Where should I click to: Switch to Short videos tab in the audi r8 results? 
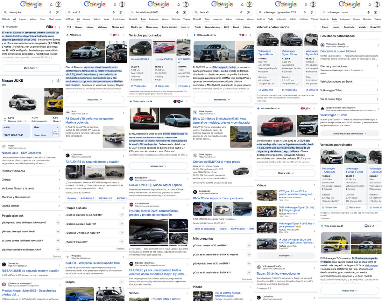[x=118, y=19]
